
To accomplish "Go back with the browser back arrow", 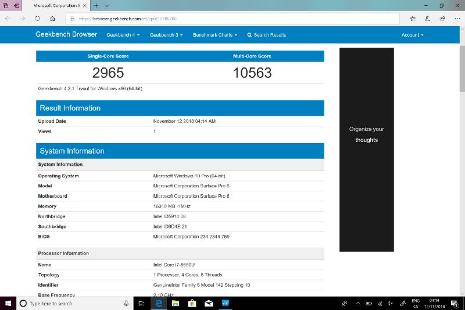I will [8, 19].
